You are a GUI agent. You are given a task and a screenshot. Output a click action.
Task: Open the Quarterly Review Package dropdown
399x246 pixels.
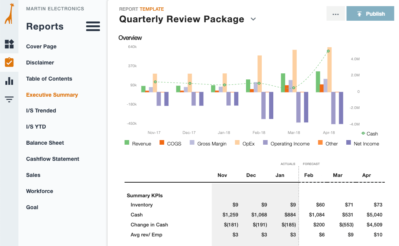[253, 19]
